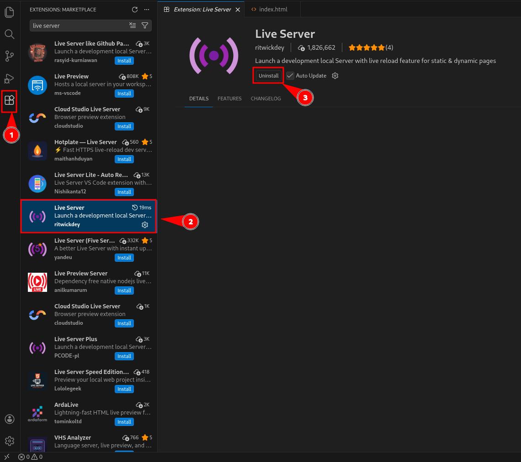521x462 pixels.
Task: Install the Live Preview extension
Action: (124, 93)
